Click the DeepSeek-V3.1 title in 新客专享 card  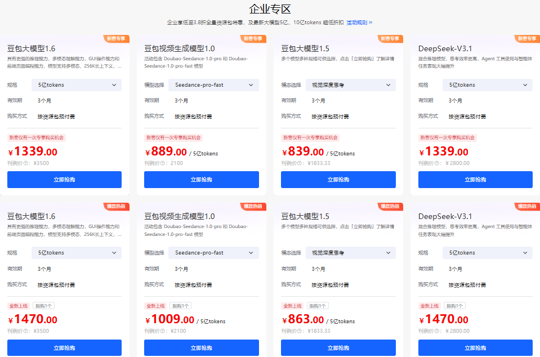click(445, 48)
